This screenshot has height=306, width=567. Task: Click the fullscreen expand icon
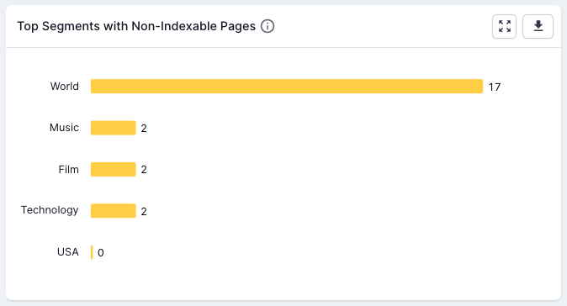point(504,26)
